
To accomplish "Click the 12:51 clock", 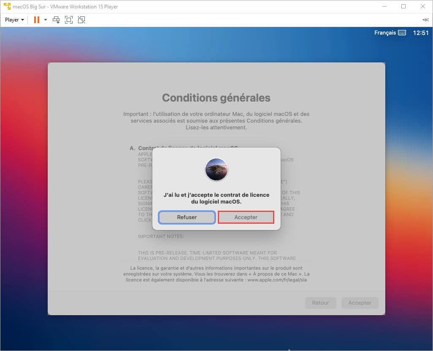I will [x=421, y=33].
